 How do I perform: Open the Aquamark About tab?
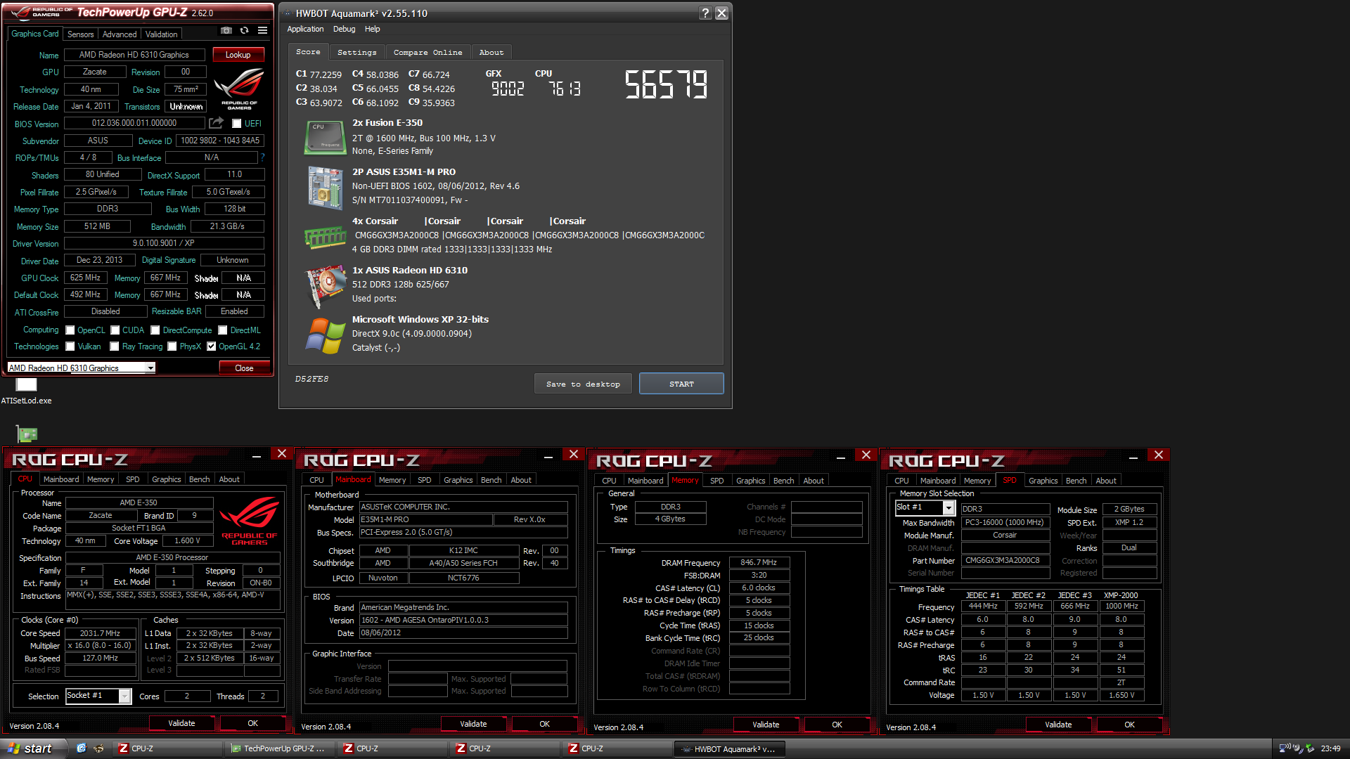491,52
